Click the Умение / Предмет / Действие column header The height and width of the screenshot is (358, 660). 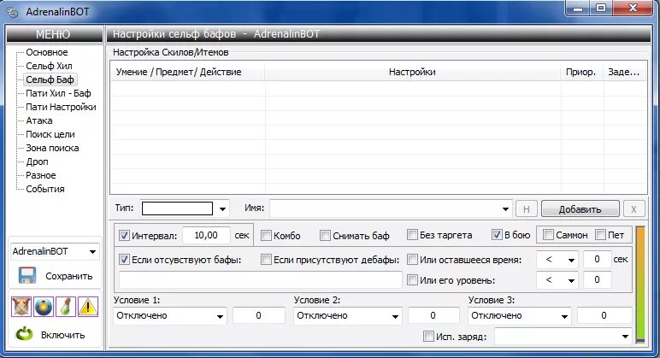click(x=188, y=72)
